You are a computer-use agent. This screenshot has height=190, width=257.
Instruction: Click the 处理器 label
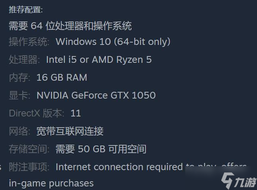pos(24,60)
